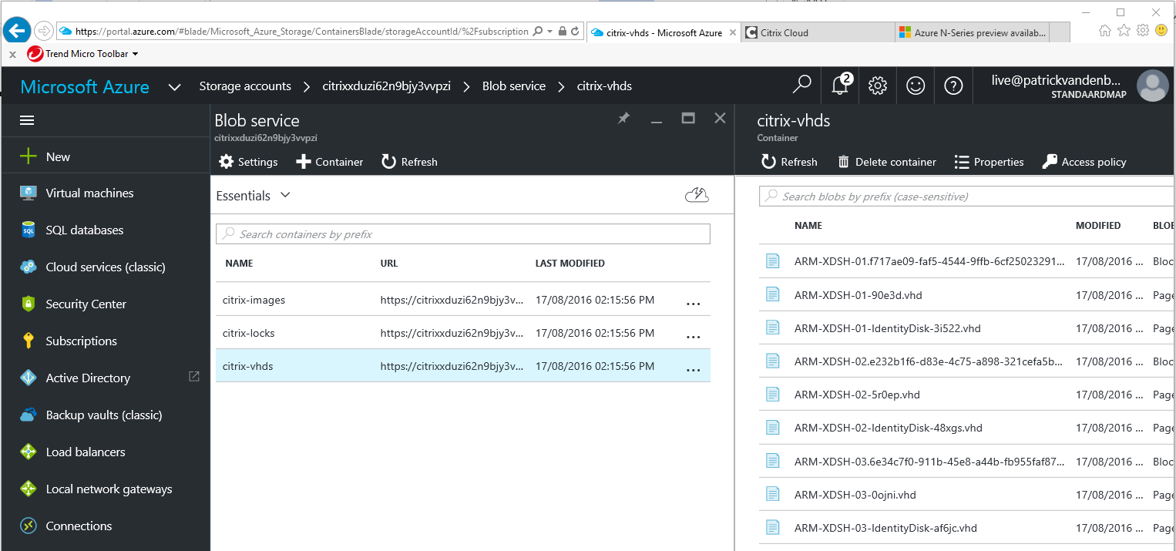Open Access policy for citrix-vhds
Image resolution: width=1176 pixels, height=551 pixels.
(1084, 162)
